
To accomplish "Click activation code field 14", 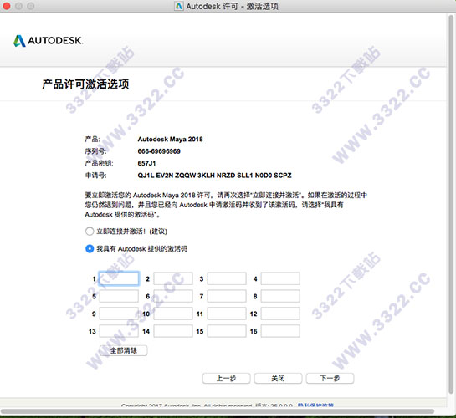I will click(x=173, y=331).
